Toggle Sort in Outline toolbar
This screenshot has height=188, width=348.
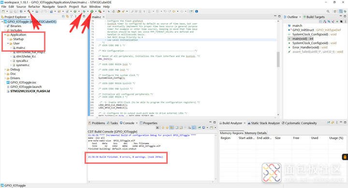(325, 22)
